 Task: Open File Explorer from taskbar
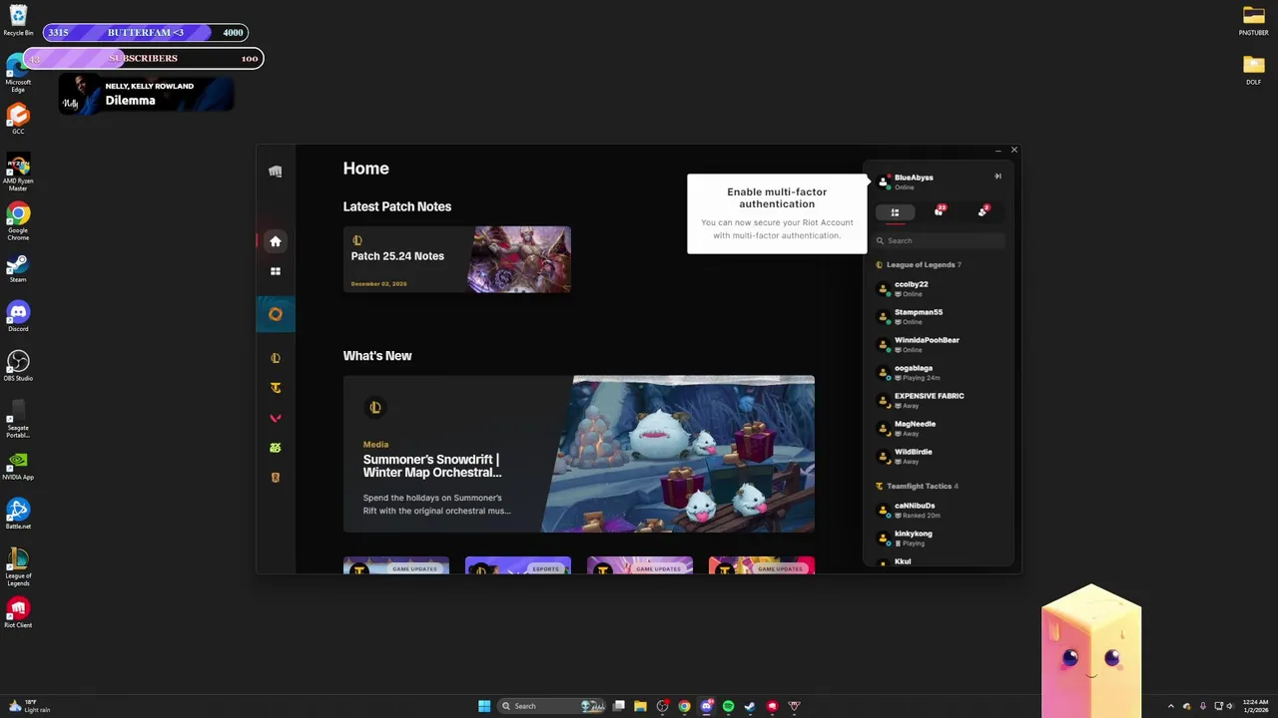(x=640, y=706)
